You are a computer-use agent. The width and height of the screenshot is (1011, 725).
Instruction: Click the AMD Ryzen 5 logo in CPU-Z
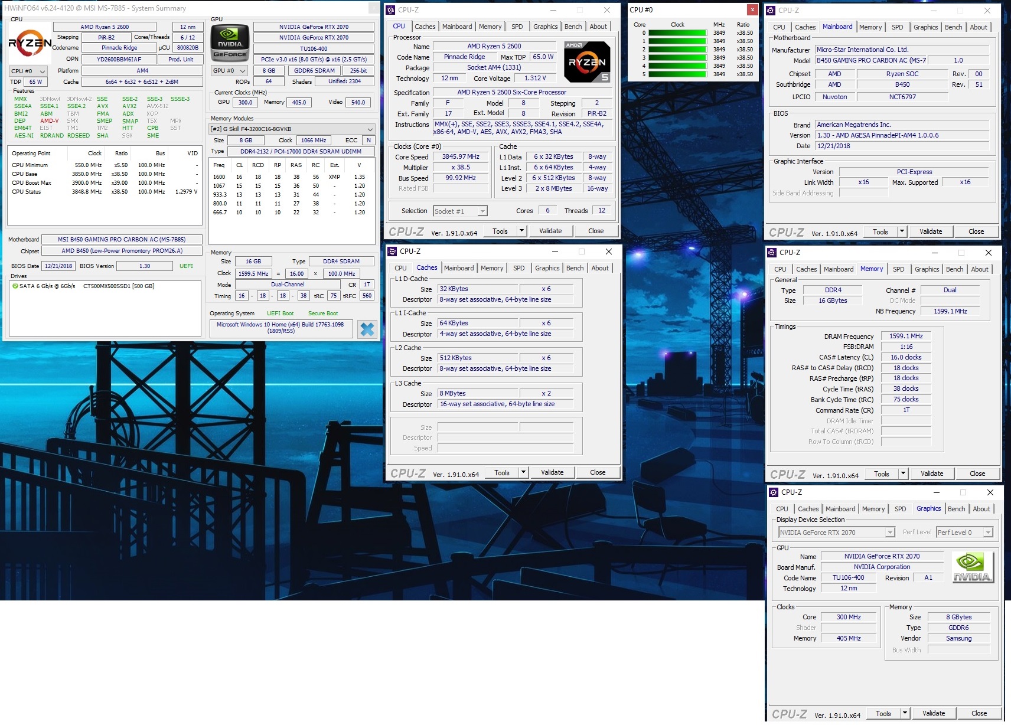pos(586,61)
